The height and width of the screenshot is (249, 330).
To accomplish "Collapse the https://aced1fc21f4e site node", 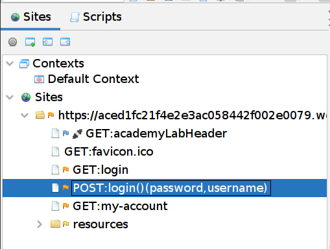I will (25, 115).
